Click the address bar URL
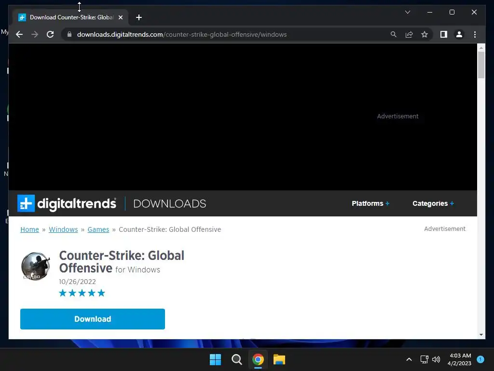This screenshot has width=494, height=371. click(182, 34)
